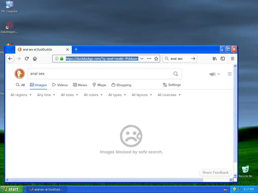Go back with the browser back arrow

pyautogui.click(x=10, y=59)
